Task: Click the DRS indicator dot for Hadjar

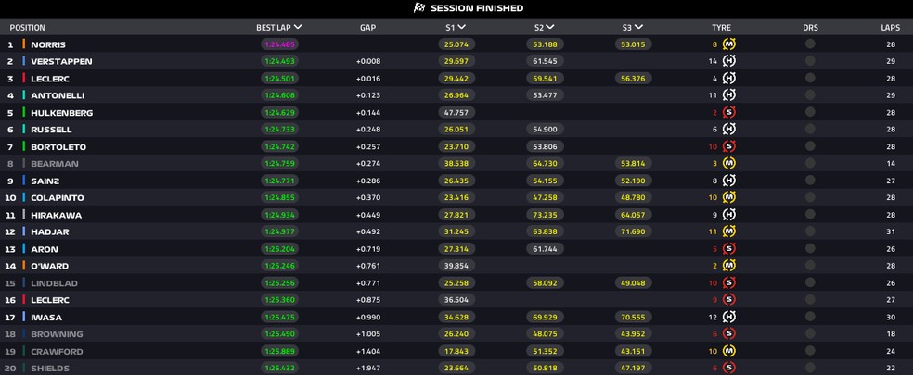Action: click(x=810, y=231)
